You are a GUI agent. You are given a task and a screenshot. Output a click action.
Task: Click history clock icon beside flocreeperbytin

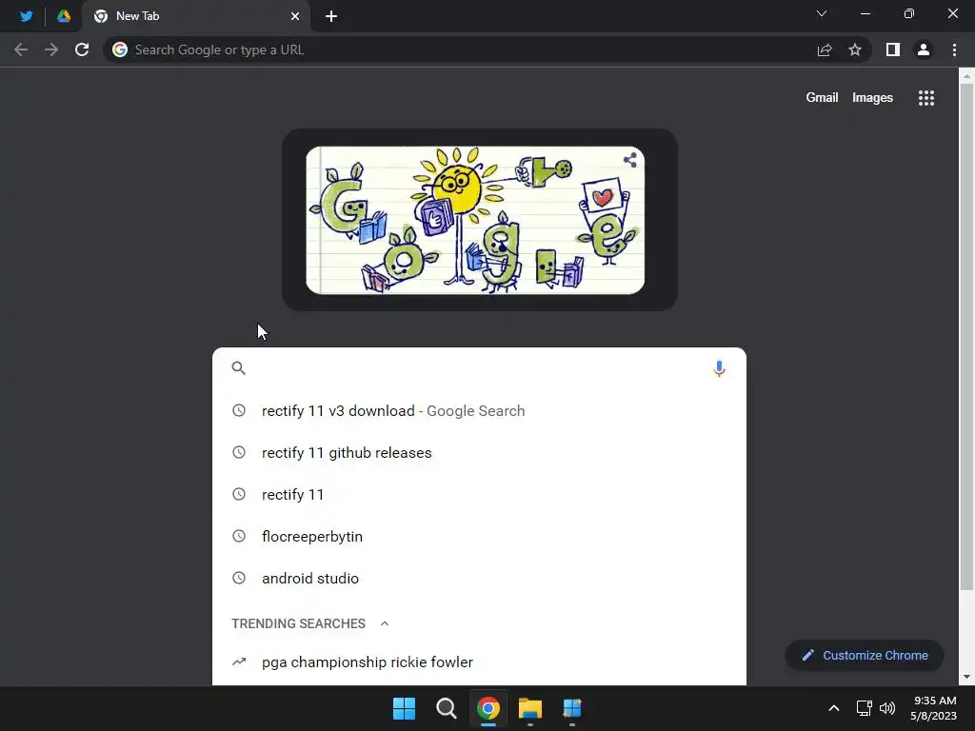pyautogui.click(x=239, y=536)
